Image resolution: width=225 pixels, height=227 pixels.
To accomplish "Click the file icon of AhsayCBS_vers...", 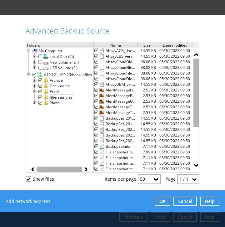I will coord(102,56).
